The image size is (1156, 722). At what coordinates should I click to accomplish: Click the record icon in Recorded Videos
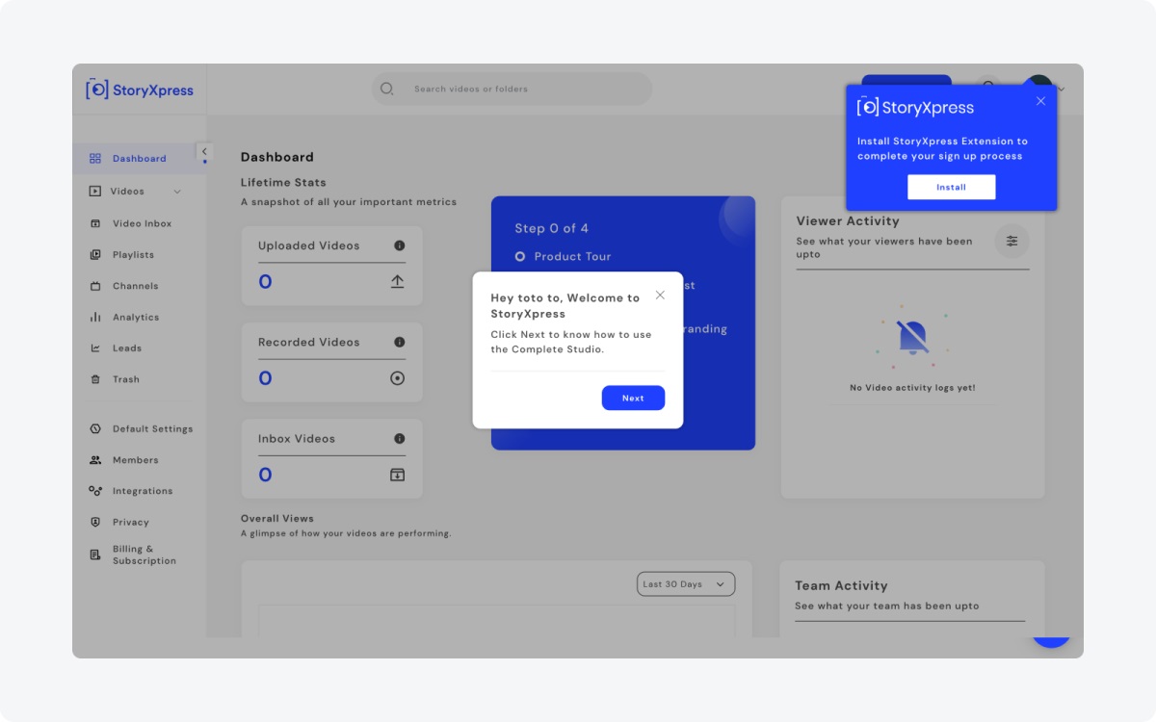pos(397,378)
